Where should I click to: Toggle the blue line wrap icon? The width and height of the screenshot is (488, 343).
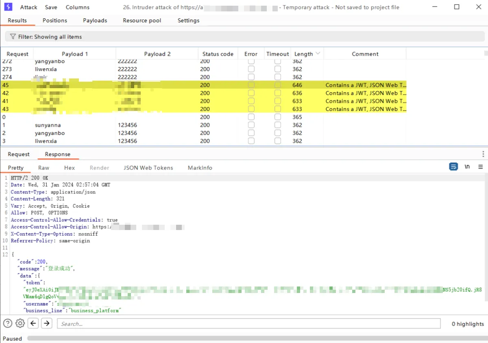(453, 167)
